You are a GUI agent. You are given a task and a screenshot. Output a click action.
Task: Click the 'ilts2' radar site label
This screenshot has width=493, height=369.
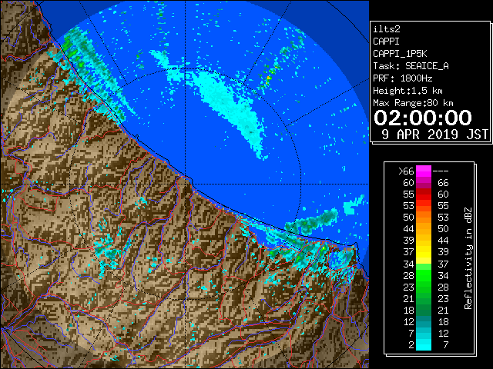pyautogui.click(x=387, y=29)
